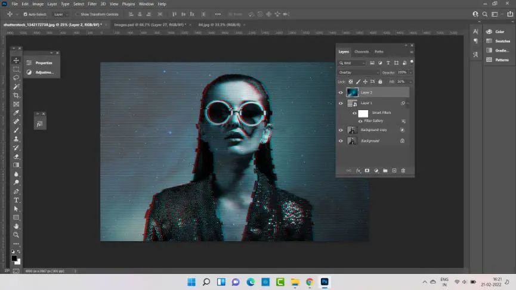This screenshot has height=290, width=516.
Task: Pick the Eyedropper tool
Action: click(16, 113)
